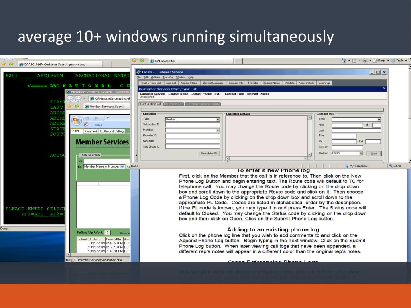Click the Favorites star in Member Services browser
Viewport: 411px width, 308px height.
pos(69,106)
